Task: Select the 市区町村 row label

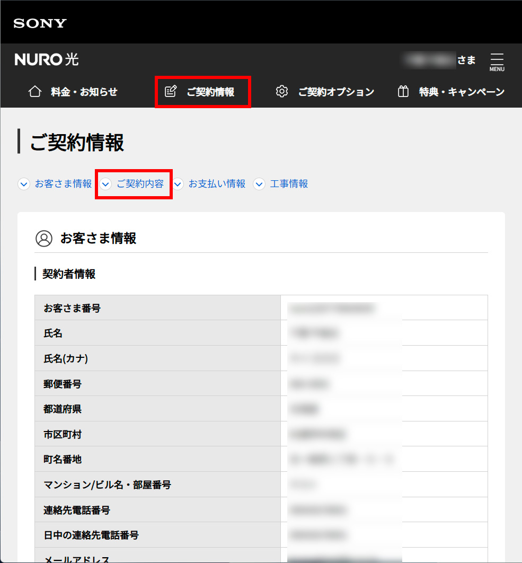Action: (x=63, y=435)
